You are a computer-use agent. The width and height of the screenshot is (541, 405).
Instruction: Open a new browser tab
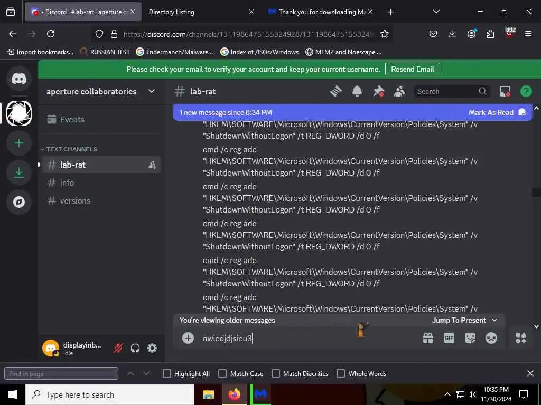390,12
